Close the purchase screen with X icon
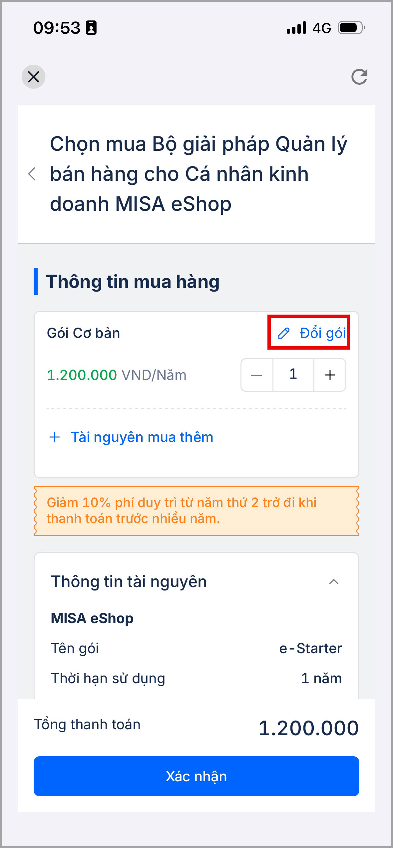Image resolution: width=393 pixels, height=848 pixels. [34, 77]
